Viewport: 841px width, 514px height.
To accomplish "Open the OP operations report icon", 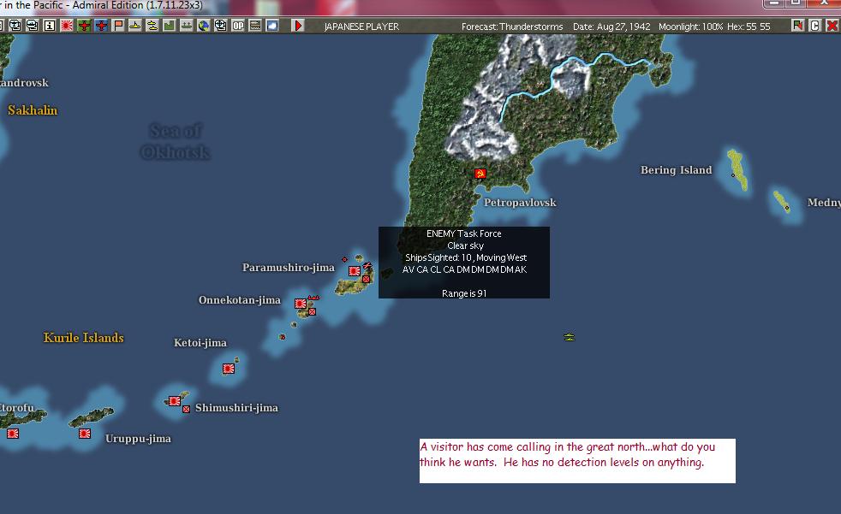I will pos(237,25).
